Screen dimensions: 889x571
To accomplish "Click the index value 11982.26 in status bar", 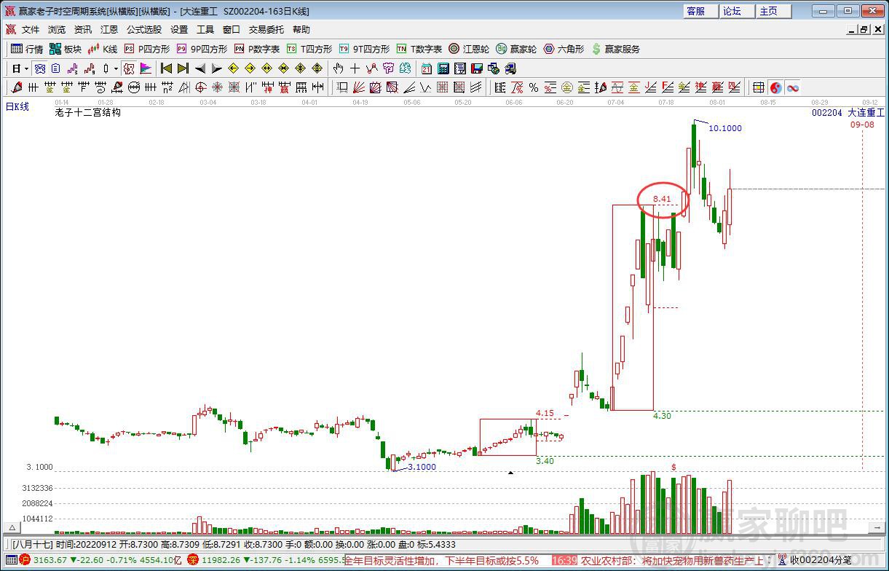I will click(220, 560).
